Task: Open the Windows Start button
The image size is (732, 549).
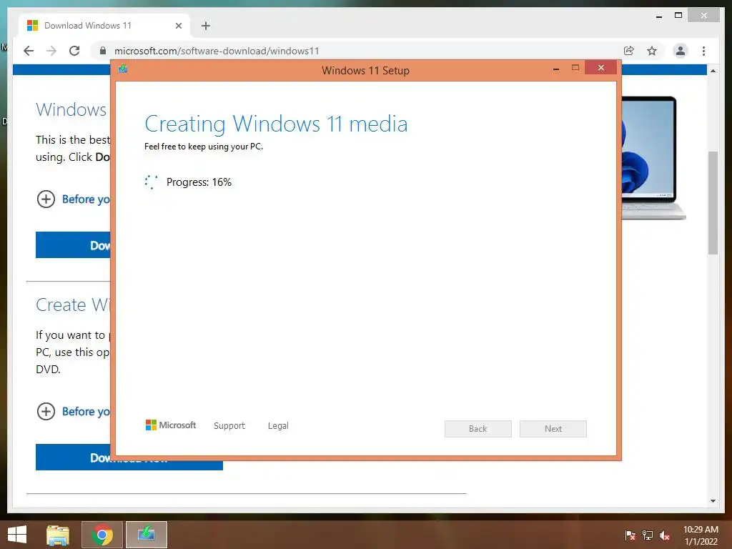Action: tap(17, 535)
